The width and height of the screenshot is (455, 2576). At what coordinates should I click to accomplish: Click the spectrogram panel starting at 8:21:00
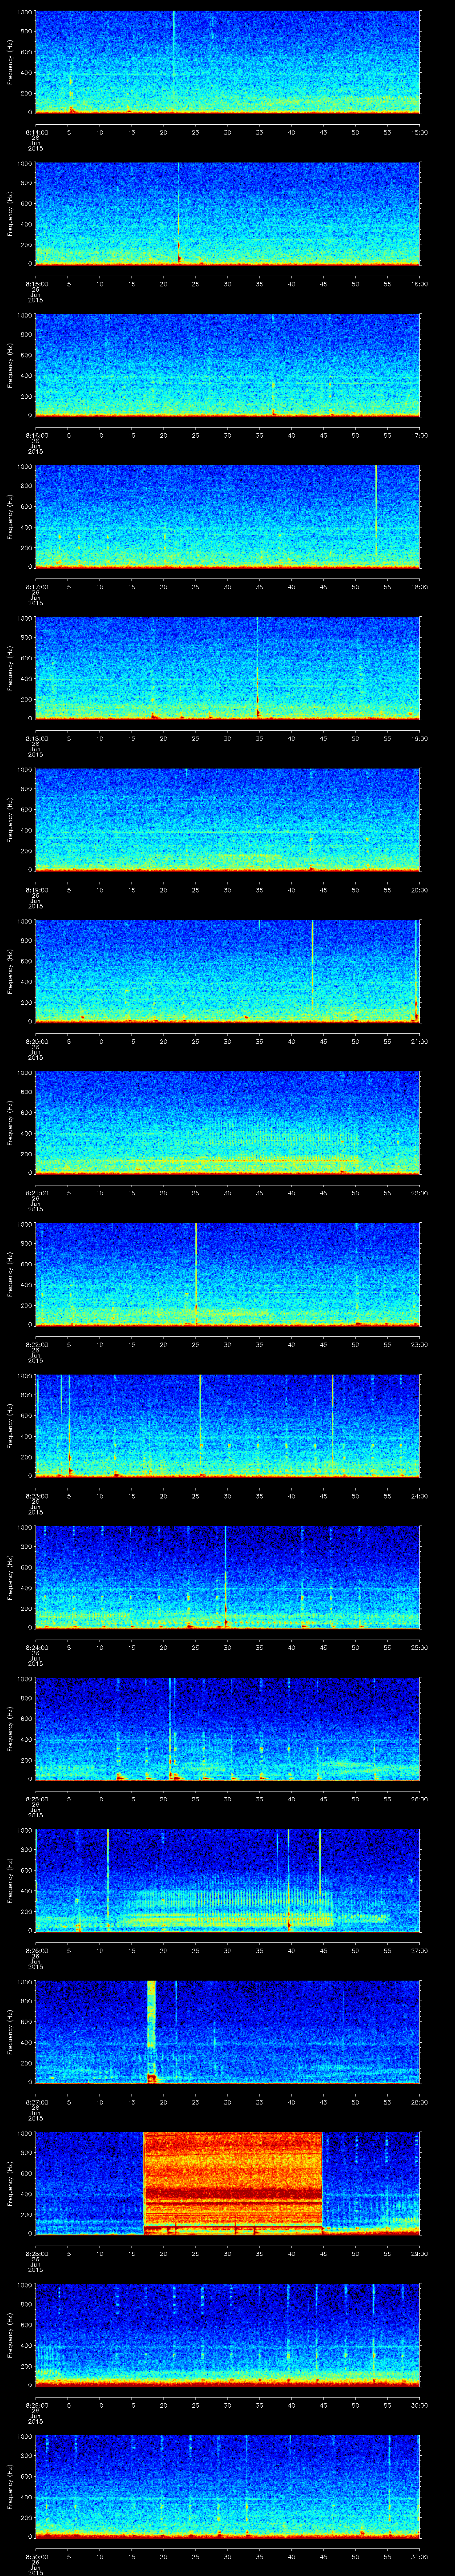227,1122
